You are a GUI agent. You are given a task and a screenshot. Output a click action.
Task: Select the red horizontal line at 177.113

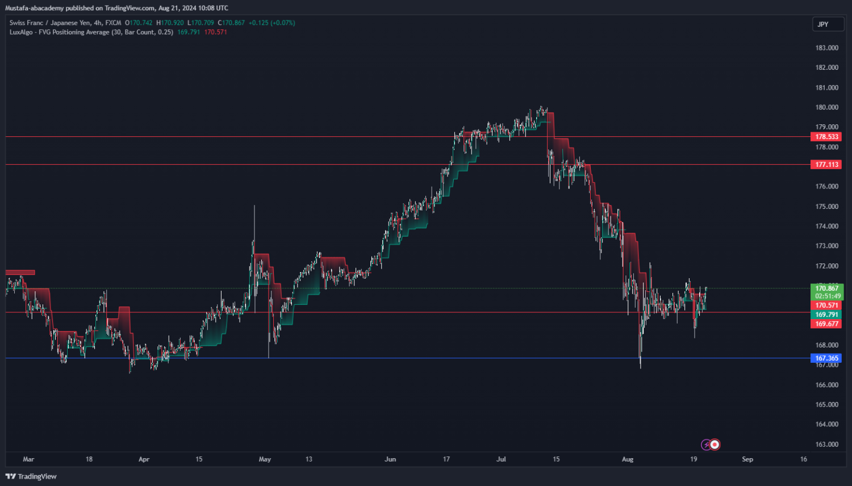(x=408, y=165)
